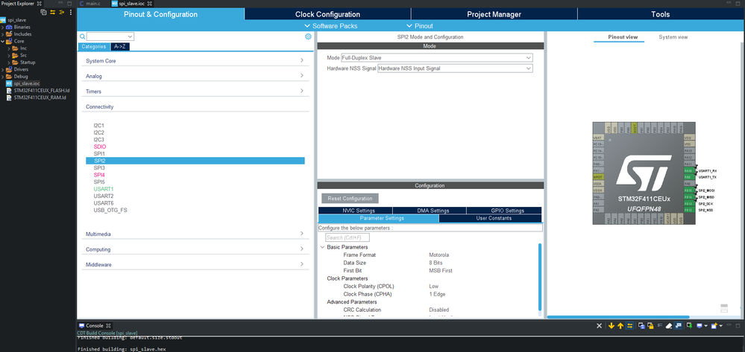Select I2C1 in Connectivity list
This screenshot has height=352, width=745.
pos(99,126)
